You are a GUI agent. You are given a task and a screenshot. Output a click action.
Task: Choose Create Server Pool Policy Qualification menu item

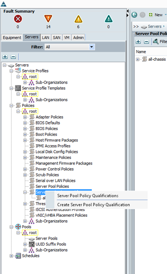tap(94, 205)
